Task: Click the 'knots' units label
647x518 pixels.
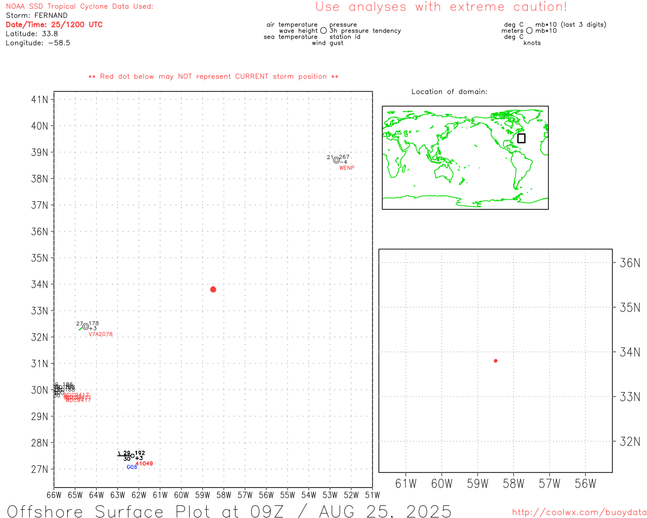Action: (532, 42)
